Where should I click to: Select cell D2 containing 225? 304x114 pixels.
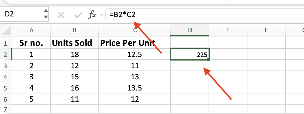(190, 54)
